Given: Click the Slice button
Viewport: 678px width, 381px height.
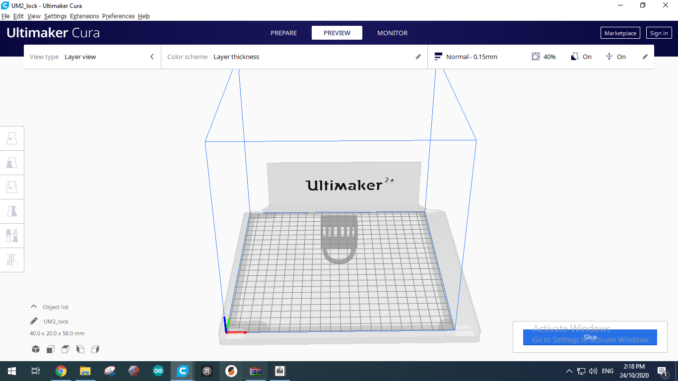Looking at the screenshot, I should (590, 337).
